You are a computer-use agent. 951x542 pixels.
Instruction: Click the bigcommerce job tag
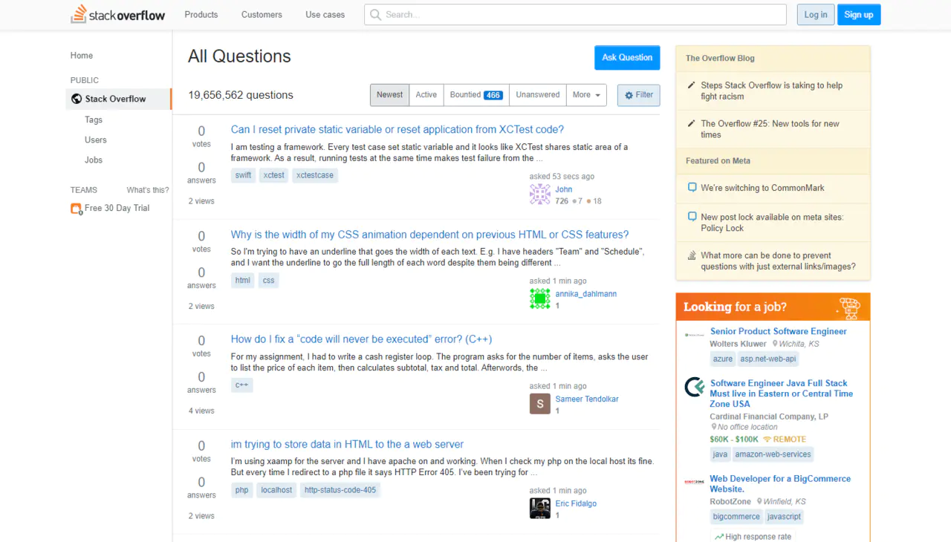pyautogui.click(x=736, y=517)
